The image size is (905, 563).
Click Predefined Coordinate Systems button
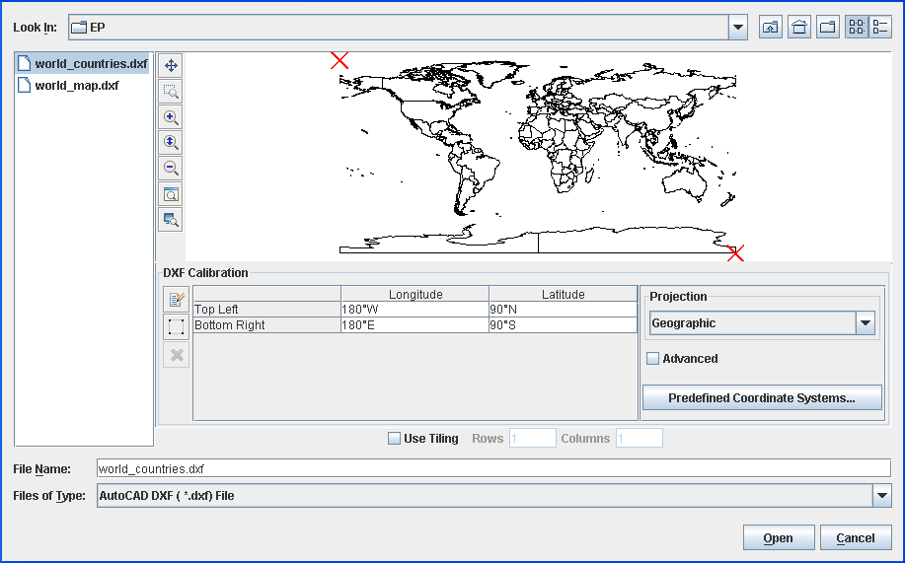[x=761, y=398]
